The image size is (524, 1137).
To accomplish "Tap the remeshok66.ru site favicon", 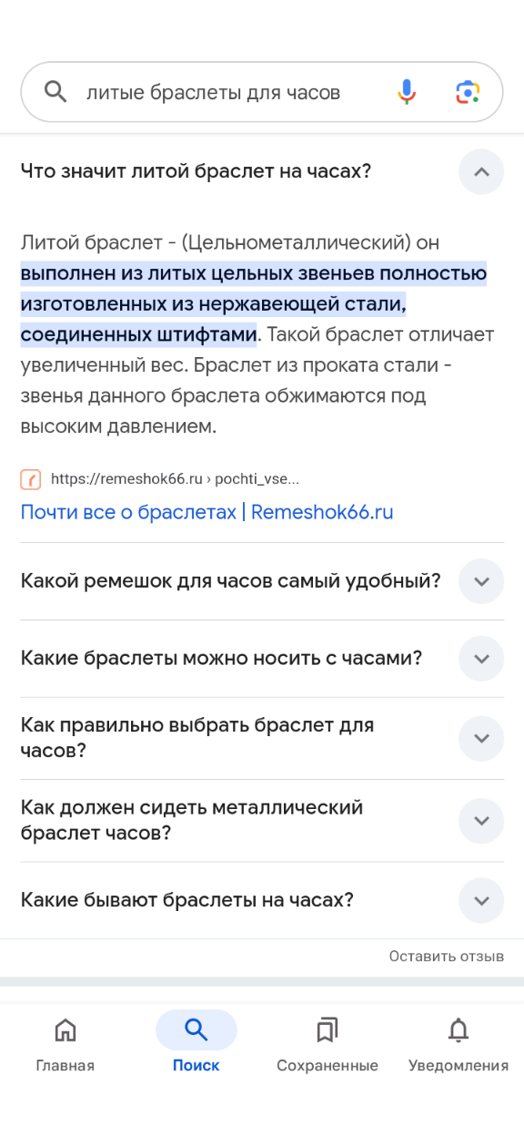I will tap(31, 479).
